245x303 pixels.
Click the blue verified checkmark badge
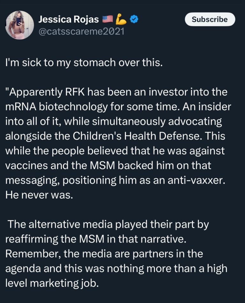click(x=134, y=19)
